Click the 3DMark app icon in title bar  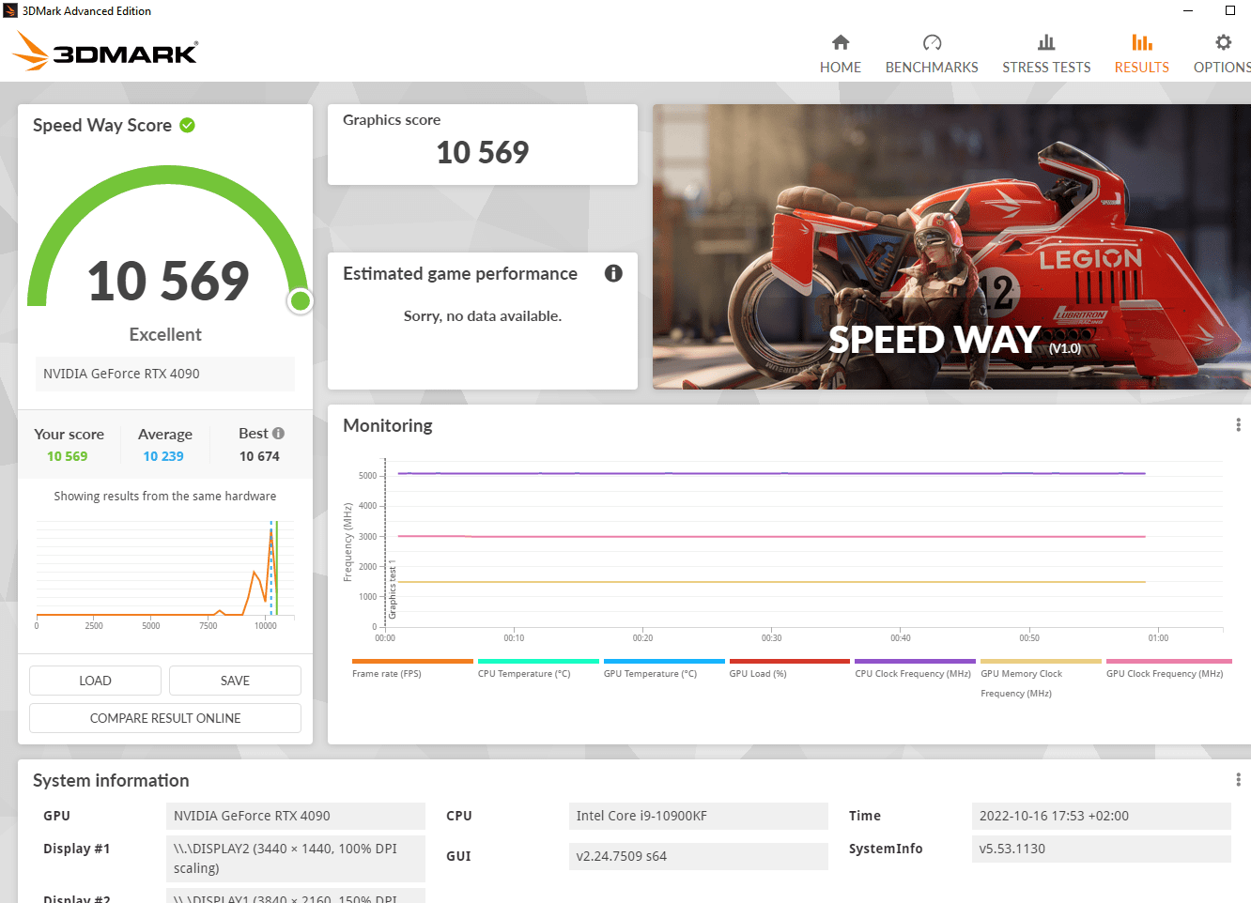click(x=10, y=10)
